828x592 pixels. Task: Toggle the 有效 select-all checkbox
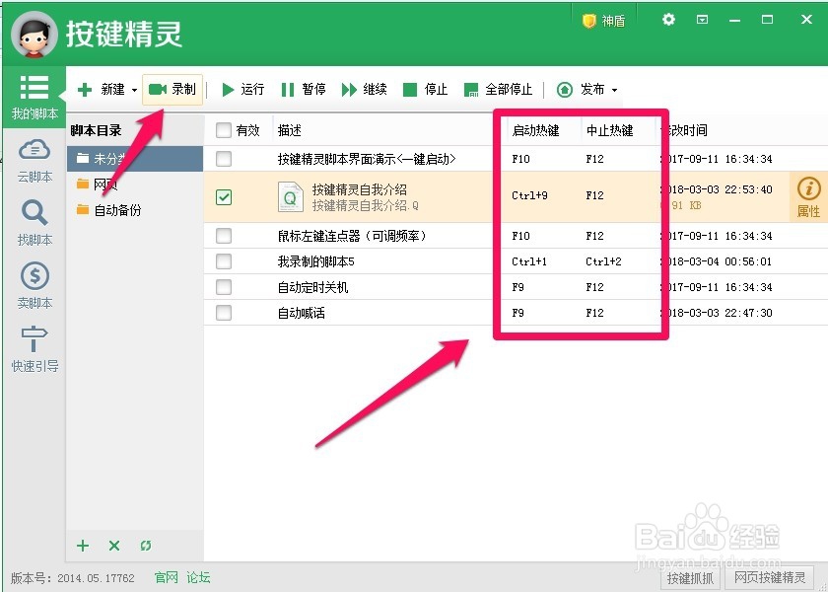224,130
